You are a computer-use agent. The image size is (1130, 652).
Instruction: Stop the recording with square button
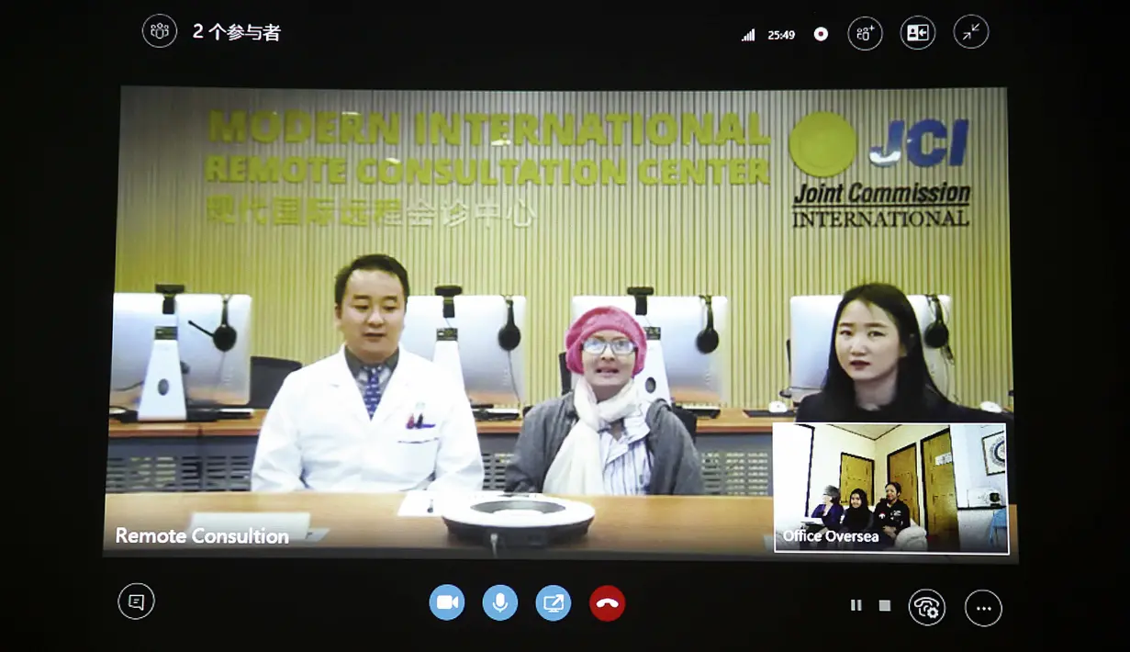883,604
